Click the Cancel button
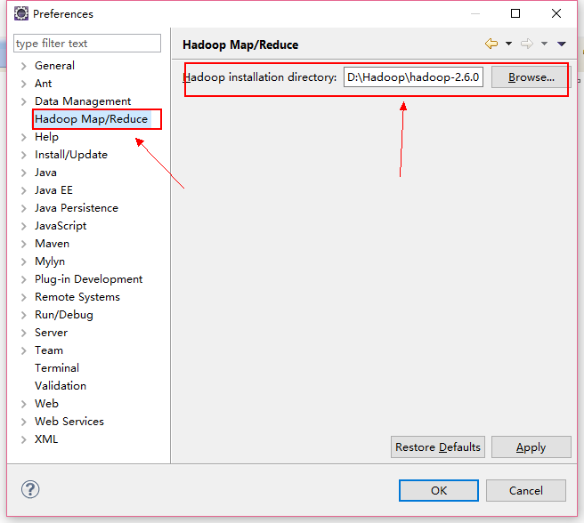 coord(526,491)
